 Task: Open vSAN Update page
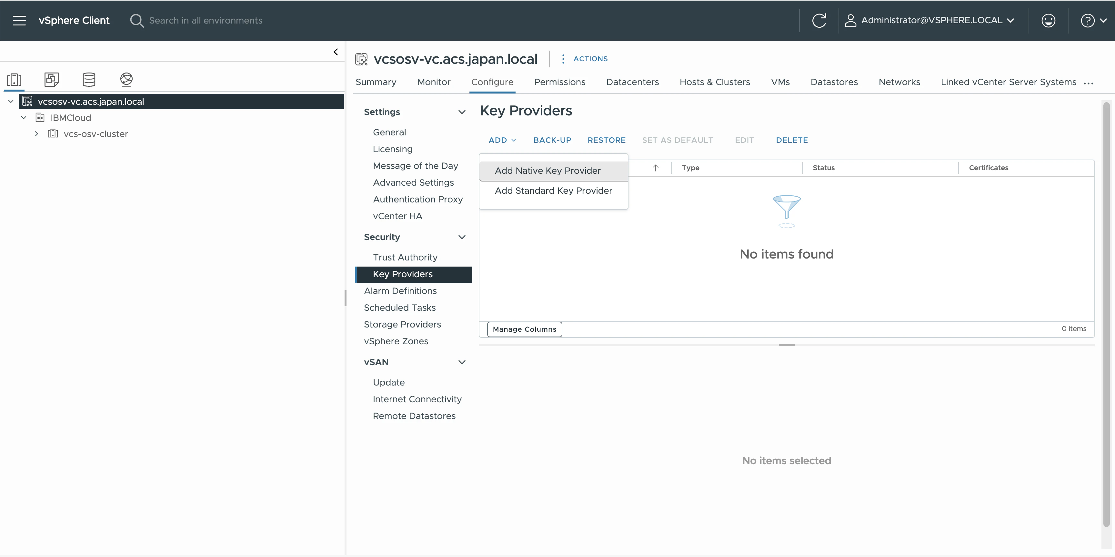pyautogui.click(x=389, y=383)
